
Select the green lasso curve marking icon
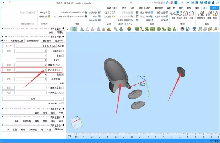tap(142, 29)
